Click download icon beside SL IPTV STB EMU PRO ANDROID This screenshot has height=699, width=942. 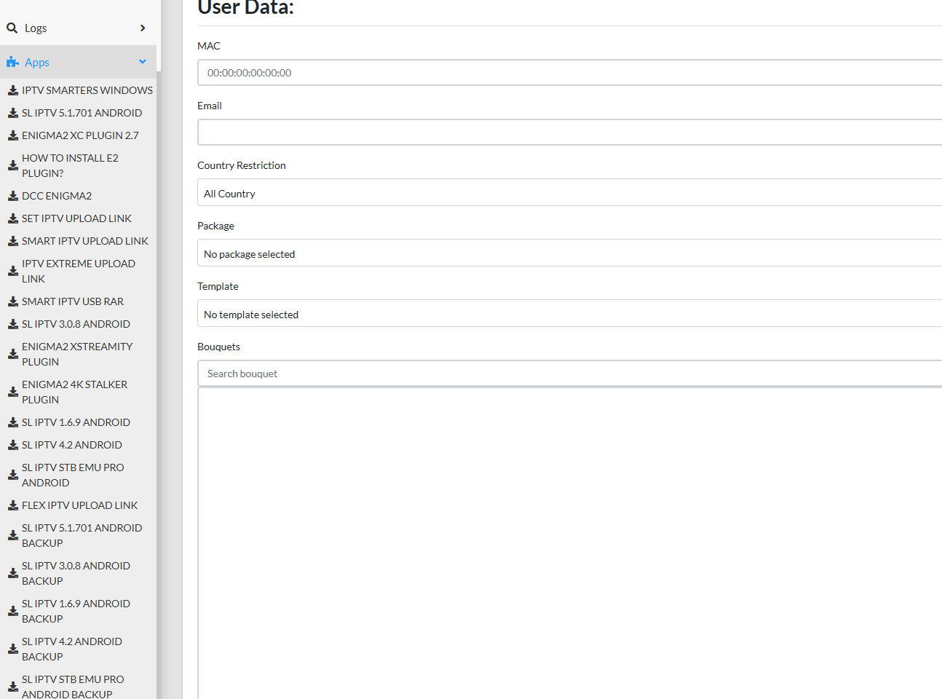click(12, 475)
